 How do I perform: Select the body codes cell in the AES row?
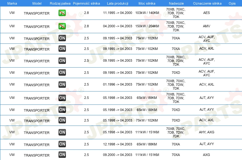click(x=176, y=13)
